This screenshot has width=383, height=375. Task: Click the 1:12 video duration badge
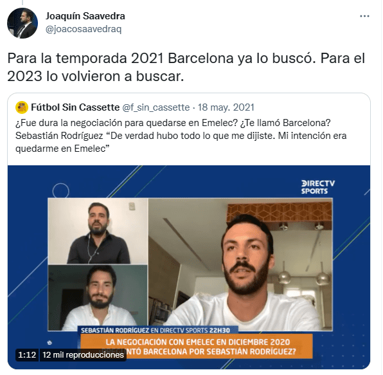point(27,354)
